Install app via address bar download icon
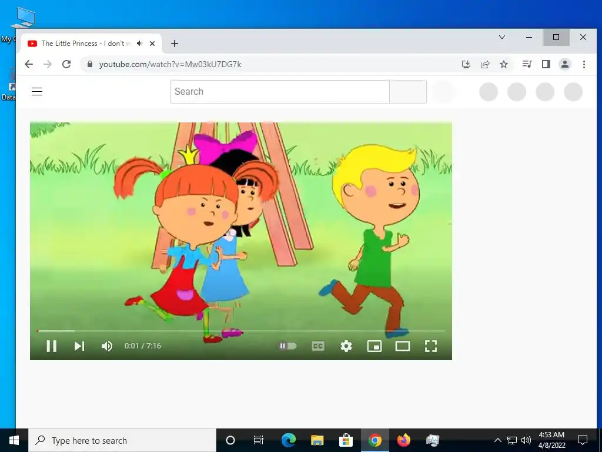 coord(466,64)
